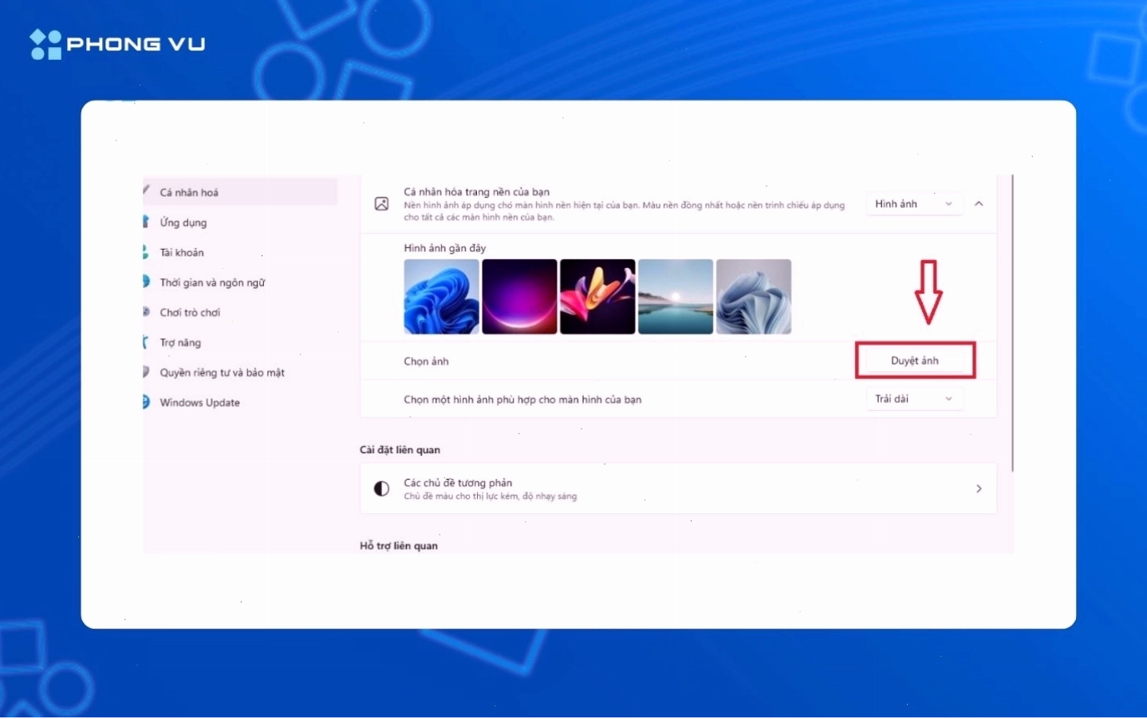
Task: Click the Hình ảnh gần đây heading
Action: tap(444, 248)
